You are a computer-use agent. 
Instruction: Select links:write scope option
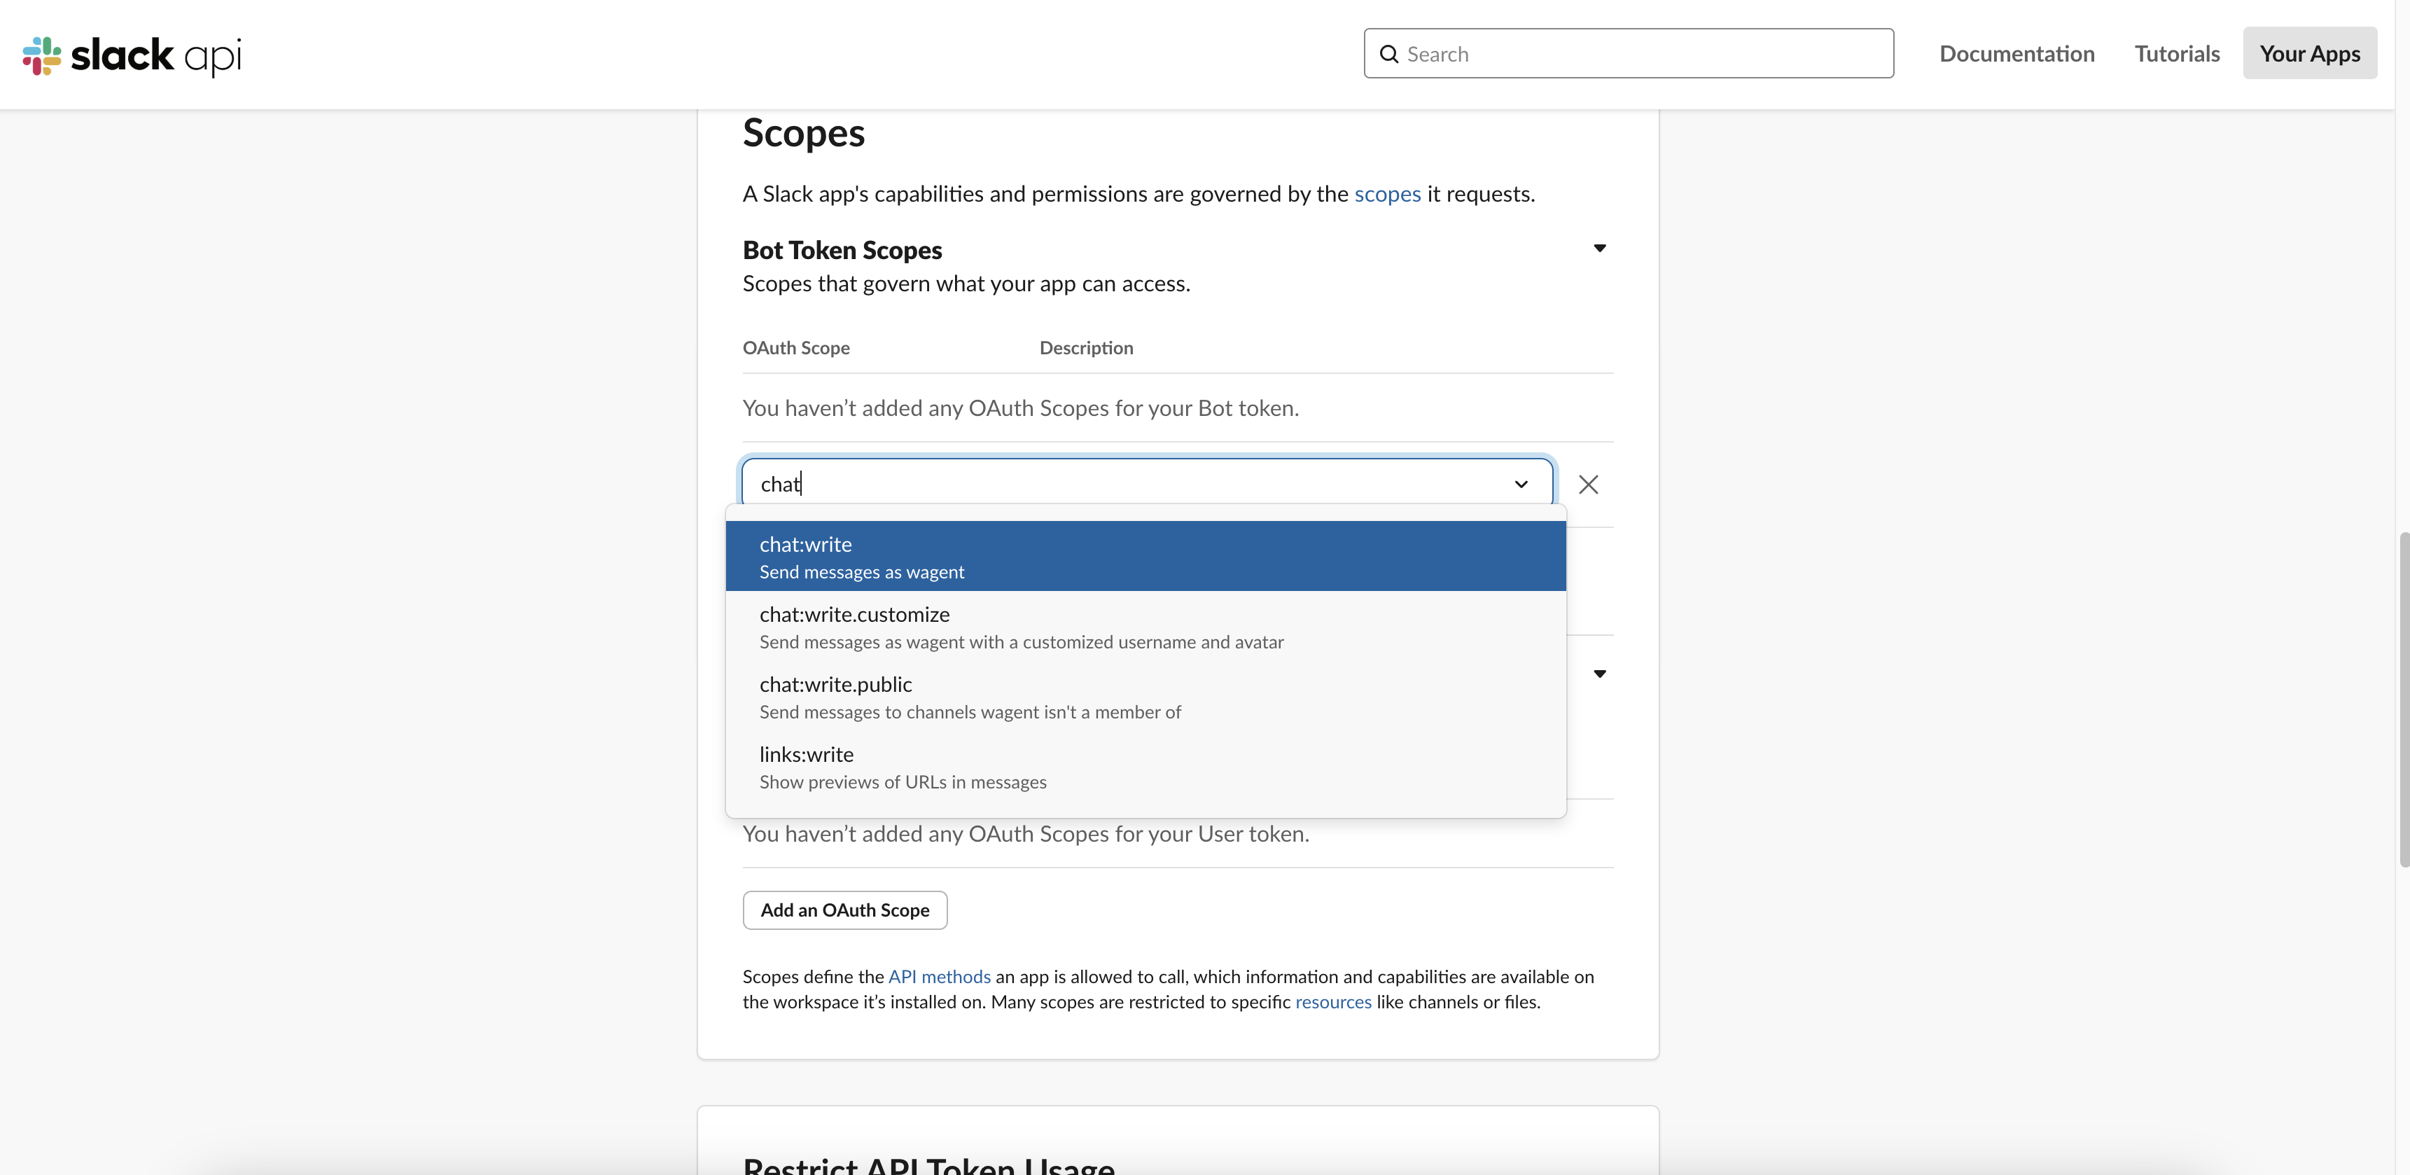coord(1145,767)
